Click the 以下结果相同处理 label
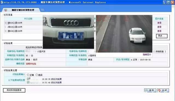Viewport: 175px width, 101px height. tap(16, 80)
